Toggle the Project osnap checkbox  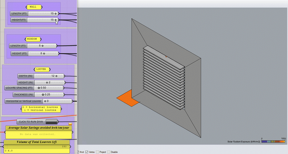coord(97,152)
